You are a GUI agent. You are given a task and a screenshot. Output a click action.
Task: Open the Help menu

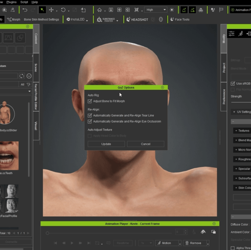[x=35, y=2]
